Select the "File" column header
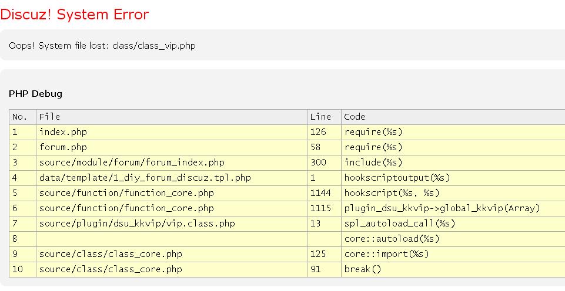 point(49,117)
